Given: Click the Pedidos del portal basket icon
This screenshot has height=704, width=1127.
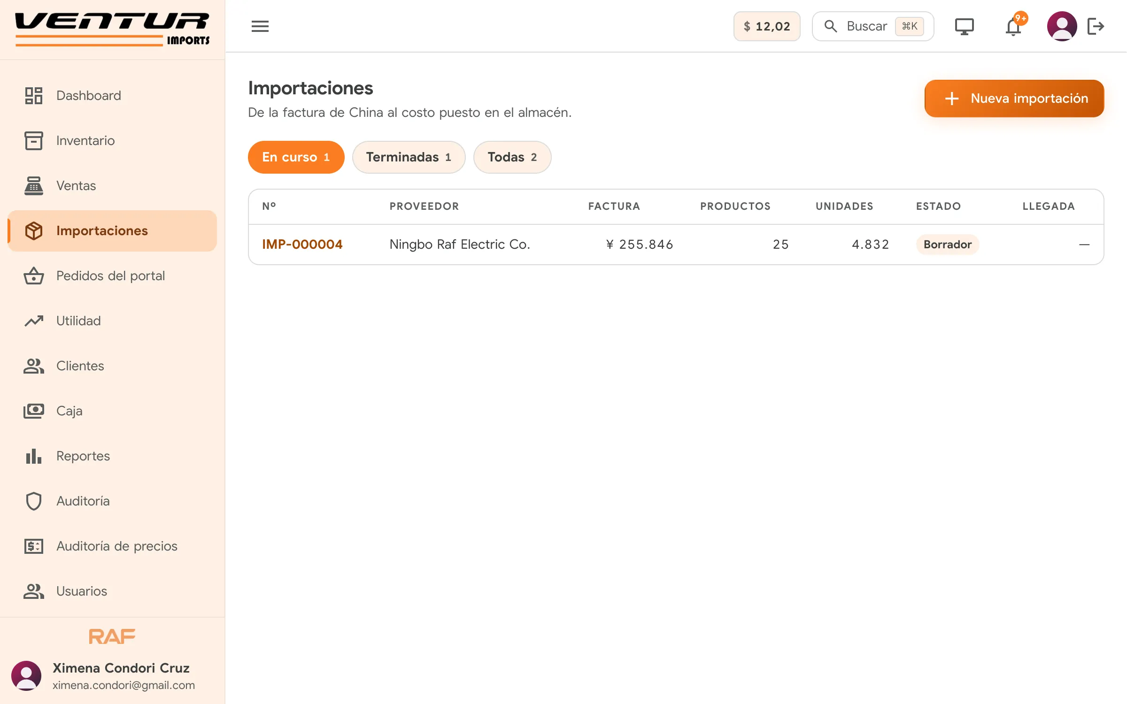Looking at the screenshot, I should (34, 276).
